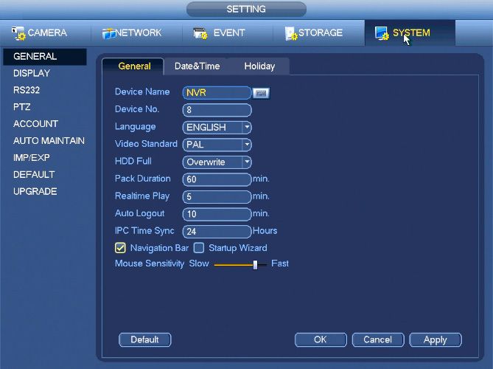Click the STORAGE top tab label
The height and width of the screenshot is (369, 493).
pos(321,32)
